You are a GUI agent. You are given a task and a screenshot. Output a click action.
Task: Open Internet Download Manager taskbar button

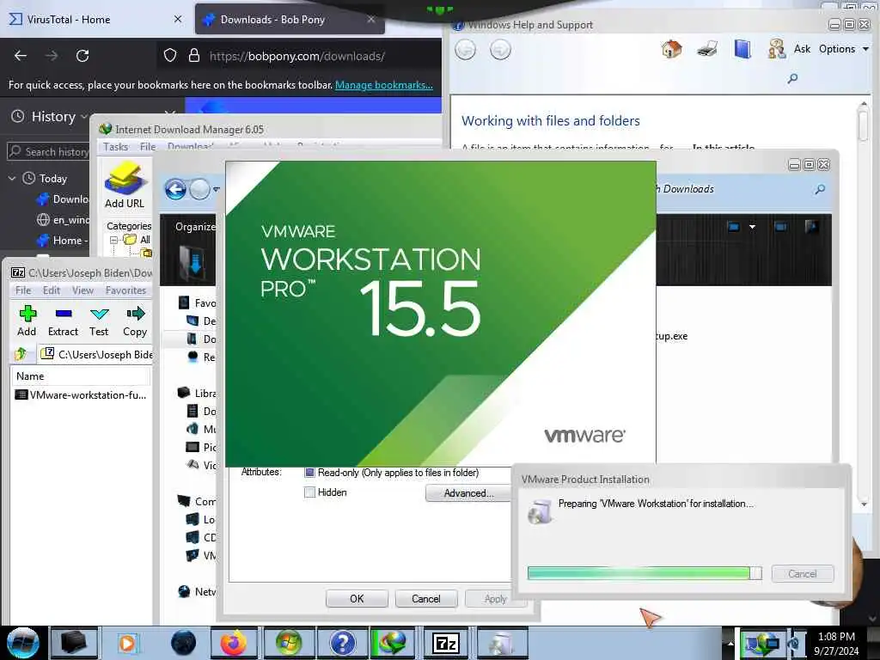(x=393, y=643)
